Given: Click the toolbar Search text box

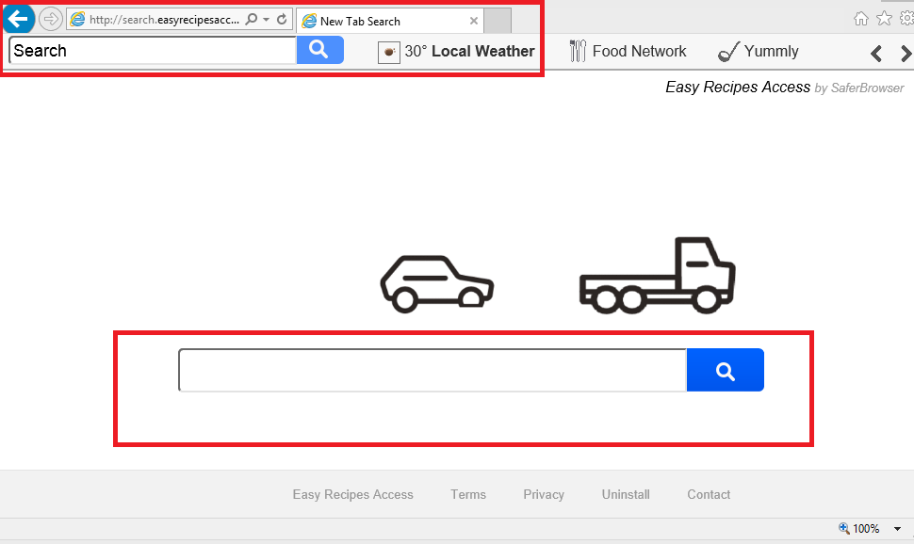Looking at the screenshot, I should (x=153, y=51).
